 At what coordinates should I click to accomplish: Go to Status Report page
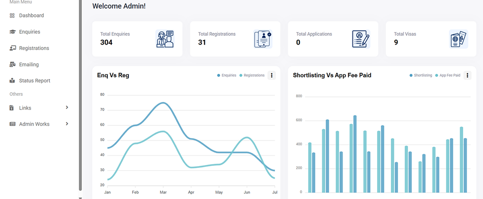[34, 81]
